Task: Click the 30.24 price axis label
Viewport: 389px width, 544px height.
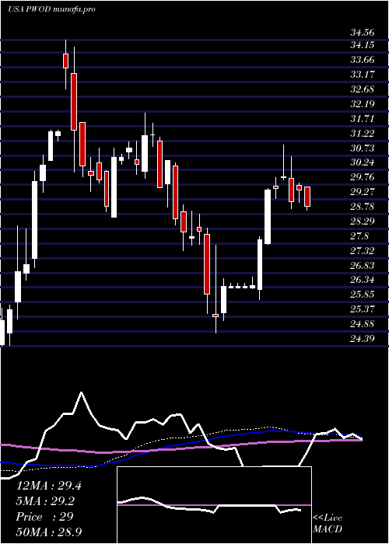Action: pyautogui.click(x=363, y=162)
